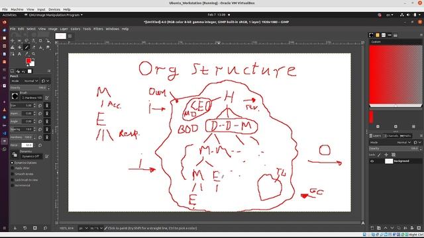Open the Colors menu
This screenshot has width=424, height=238.
[76, 29]
